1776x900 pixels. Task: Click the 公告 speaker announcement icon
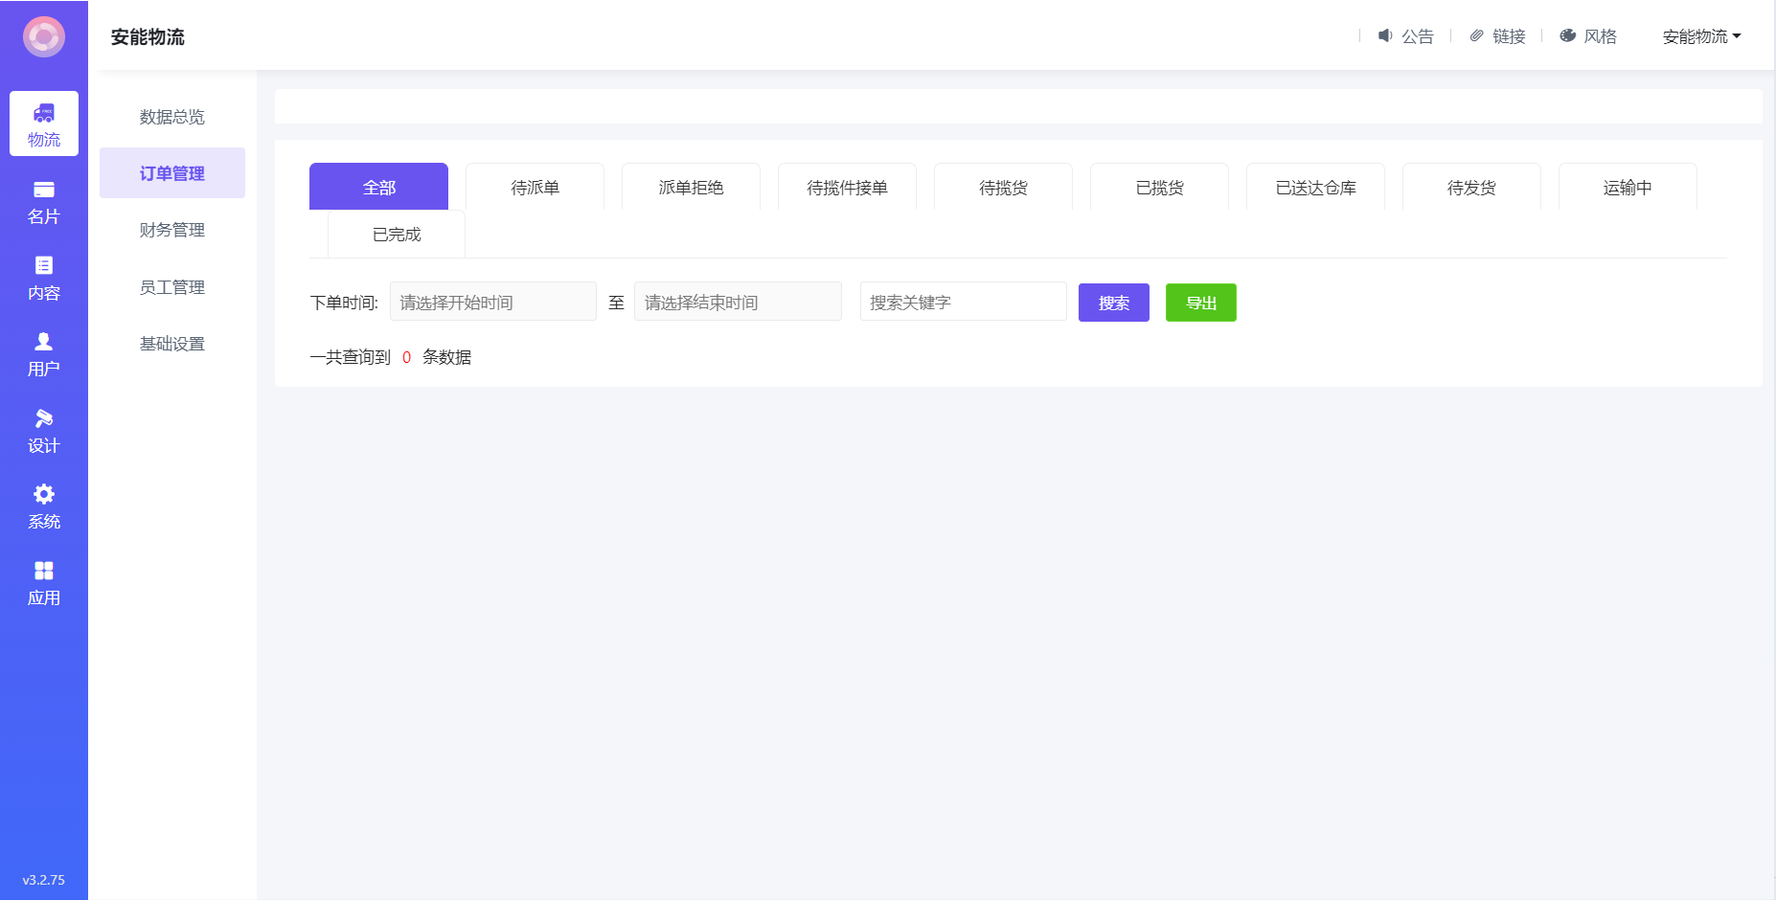1385,36
